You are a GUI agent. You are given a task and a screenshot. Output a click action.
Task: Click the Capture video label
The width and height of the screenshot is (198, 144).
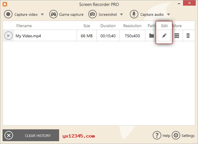tap(26, 15)
